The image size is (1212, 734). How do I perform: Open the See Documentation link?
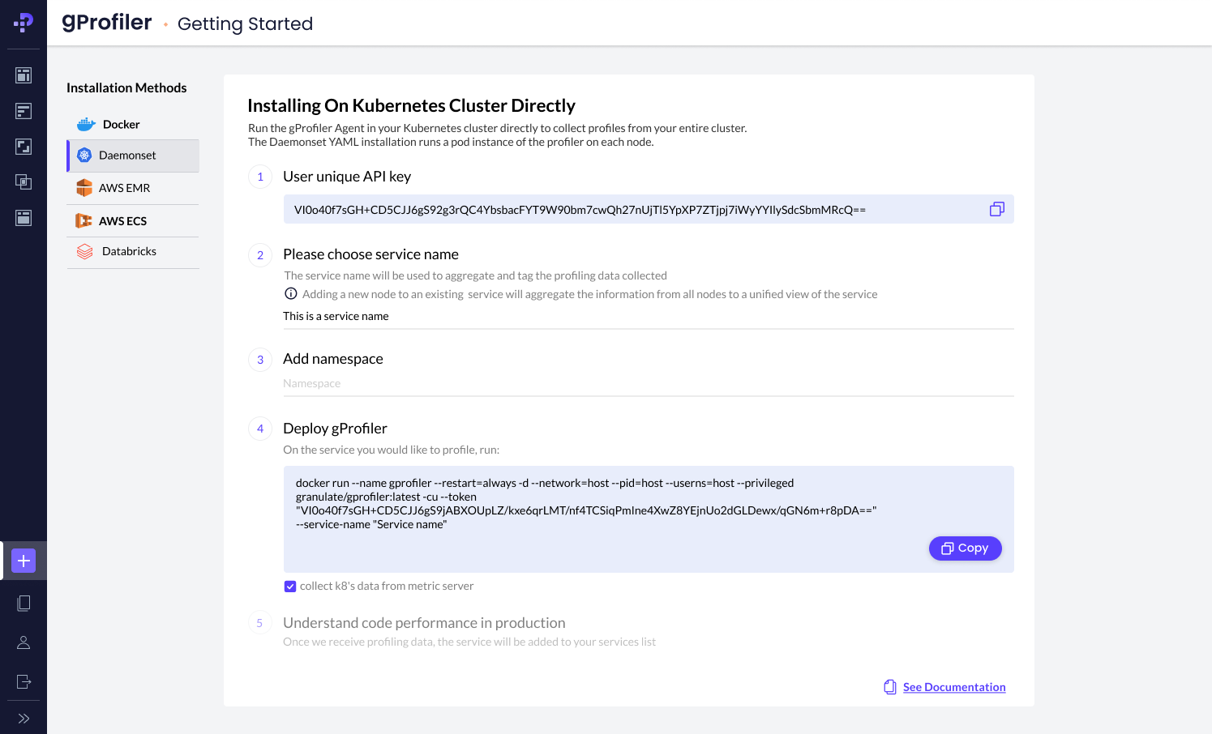click(953, 687)
